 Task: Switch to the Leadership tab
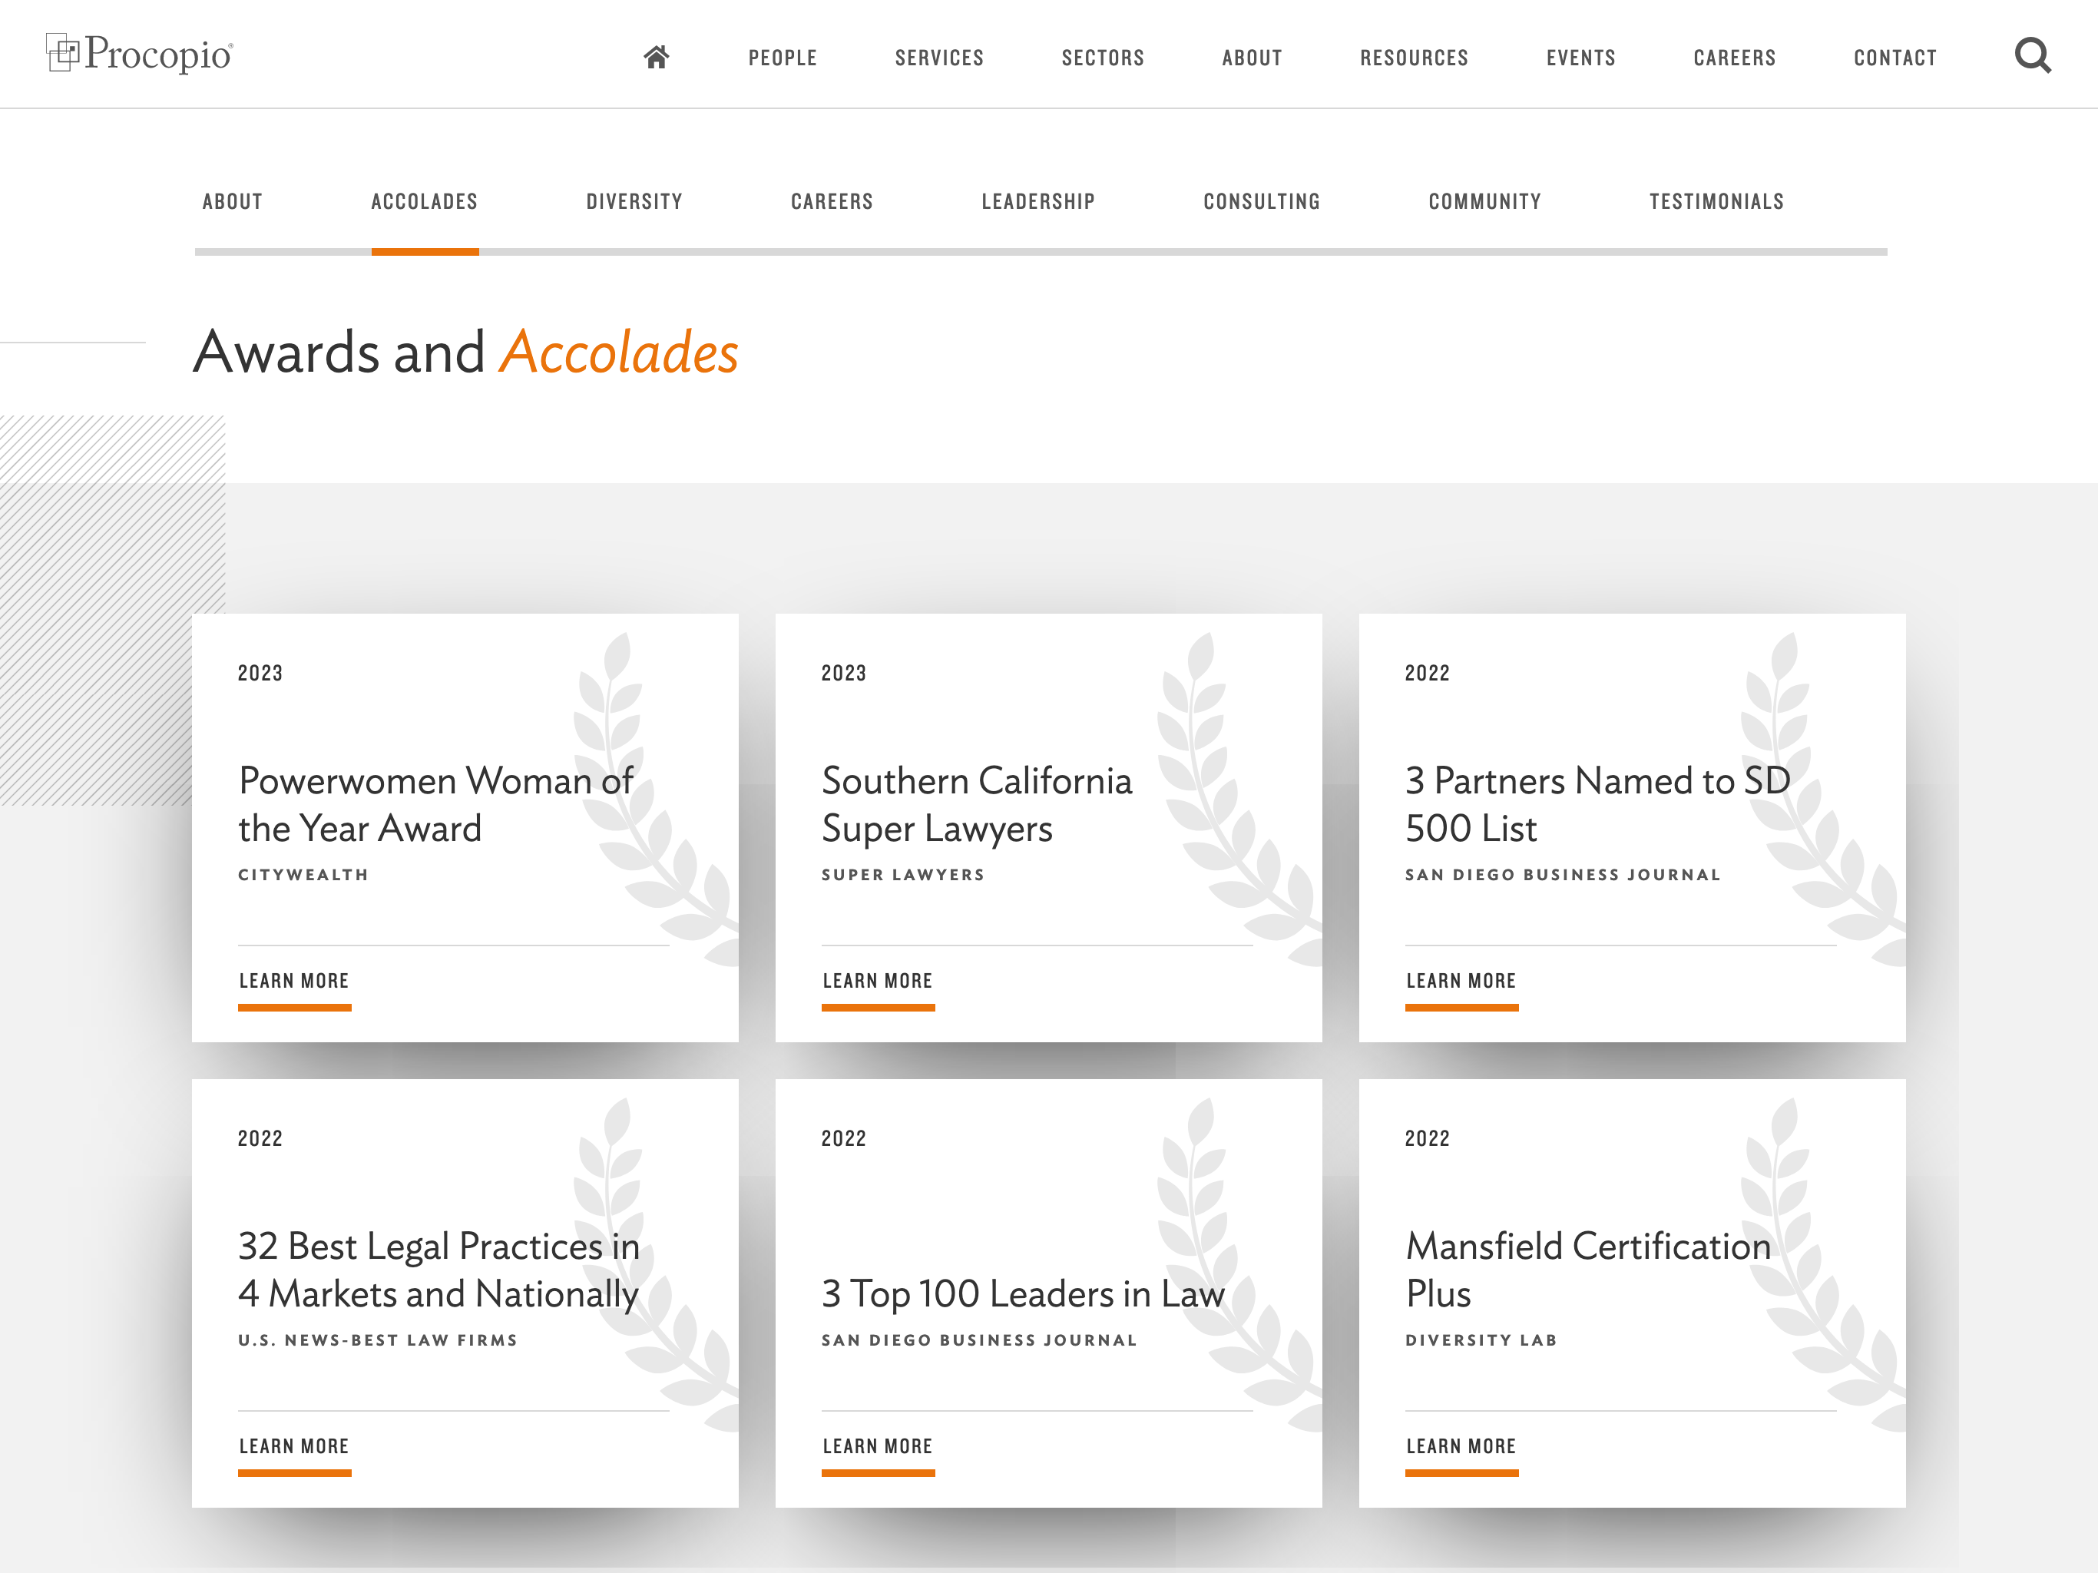1037,201
